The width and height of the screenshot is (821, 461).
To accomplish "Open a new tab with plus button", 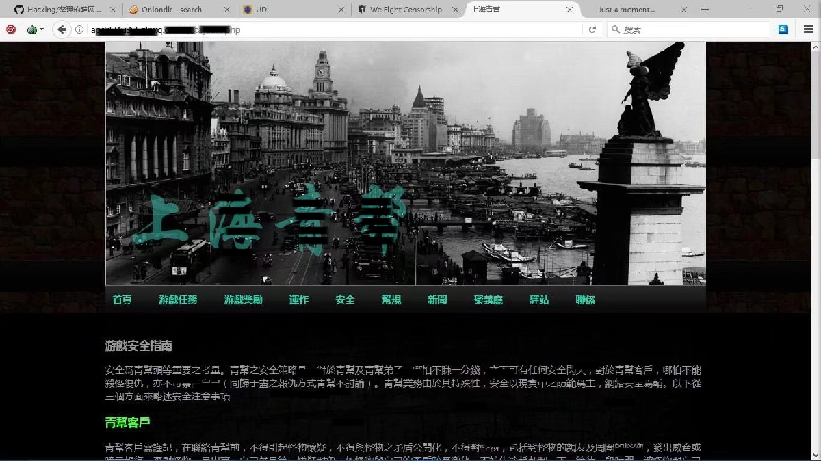I will 705,10.
